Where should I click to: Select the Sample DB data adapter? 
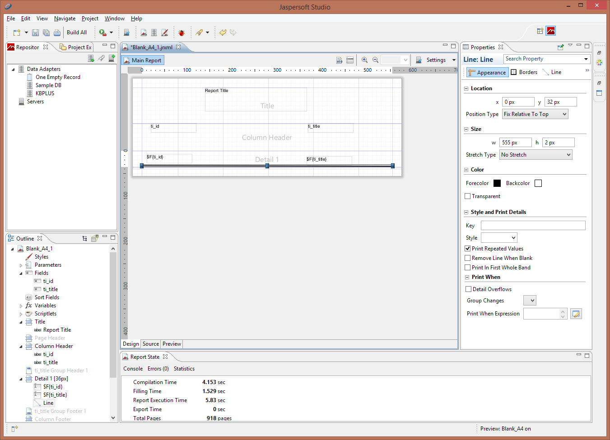point(48,85)
